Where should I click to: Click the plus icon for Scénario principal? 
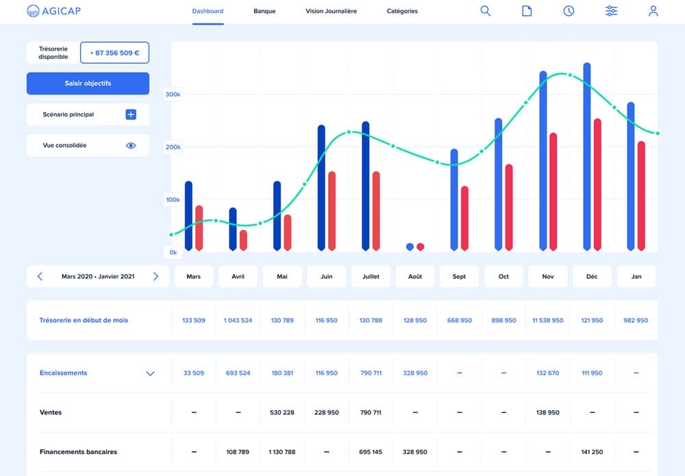pyautogui.click(x=131, y=114)
